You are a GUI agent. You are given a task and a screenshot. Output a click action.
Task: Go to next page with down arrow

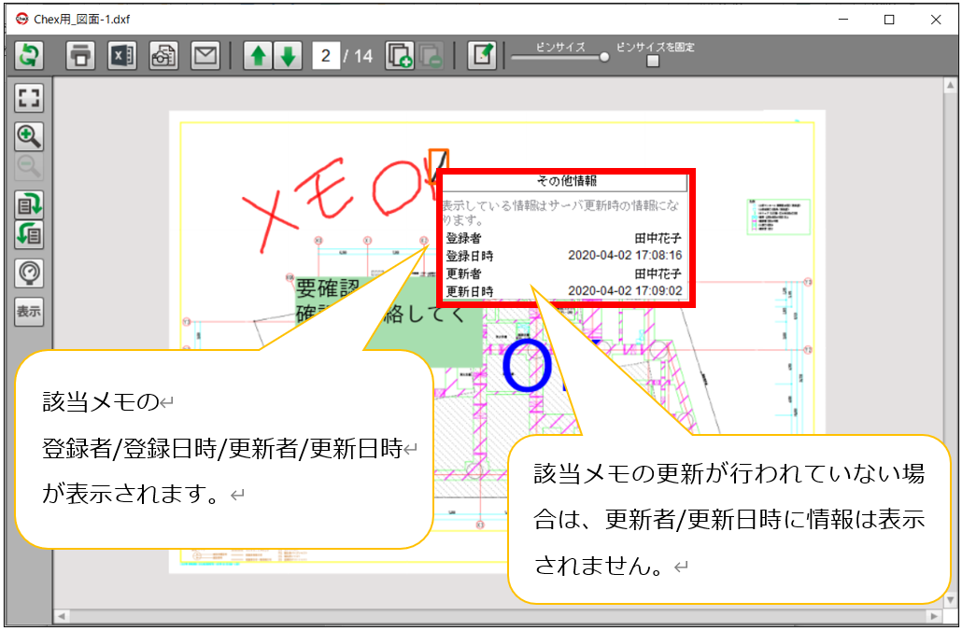click(x=288, y=55)
